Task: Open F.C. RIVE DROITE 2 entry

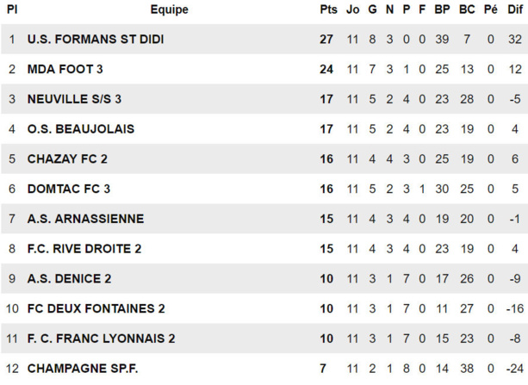Action: (84, 249)
